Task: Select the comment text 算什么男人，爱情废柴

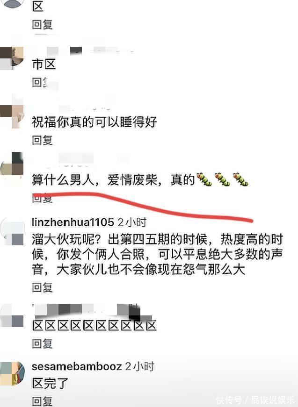Action: pos(94,179)
